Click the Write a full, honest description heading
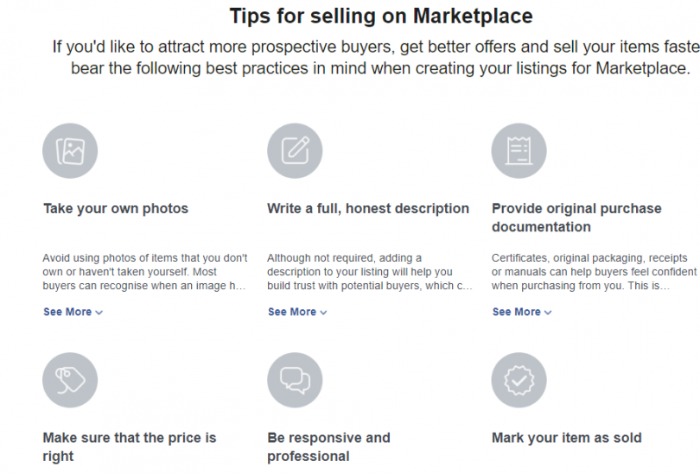 pos(368,208)
